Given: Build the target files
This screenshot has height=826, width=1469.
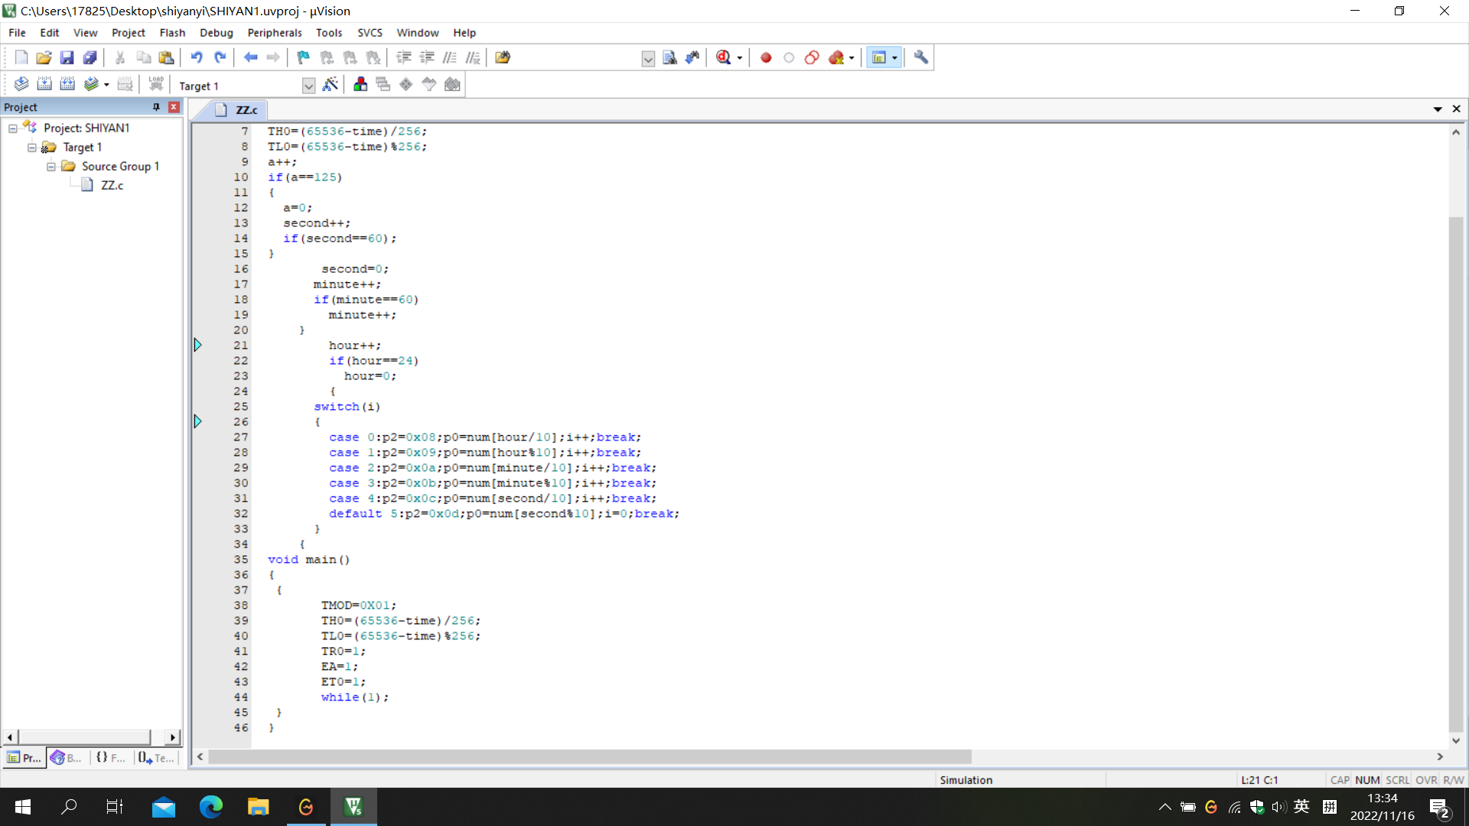Looking at the screenshot, I should (44, 84).
